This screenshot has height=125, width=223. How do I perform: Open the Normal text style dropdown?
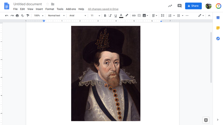(x=56, y=16)
